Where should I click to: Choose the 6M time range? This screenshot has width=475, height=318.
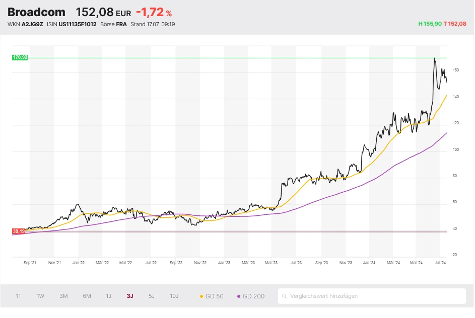[87, 296]
